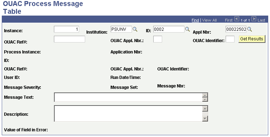
Task: Click the 'Value of Field in Error:' label
Action: pyautogui.click(x=26, y=130)
